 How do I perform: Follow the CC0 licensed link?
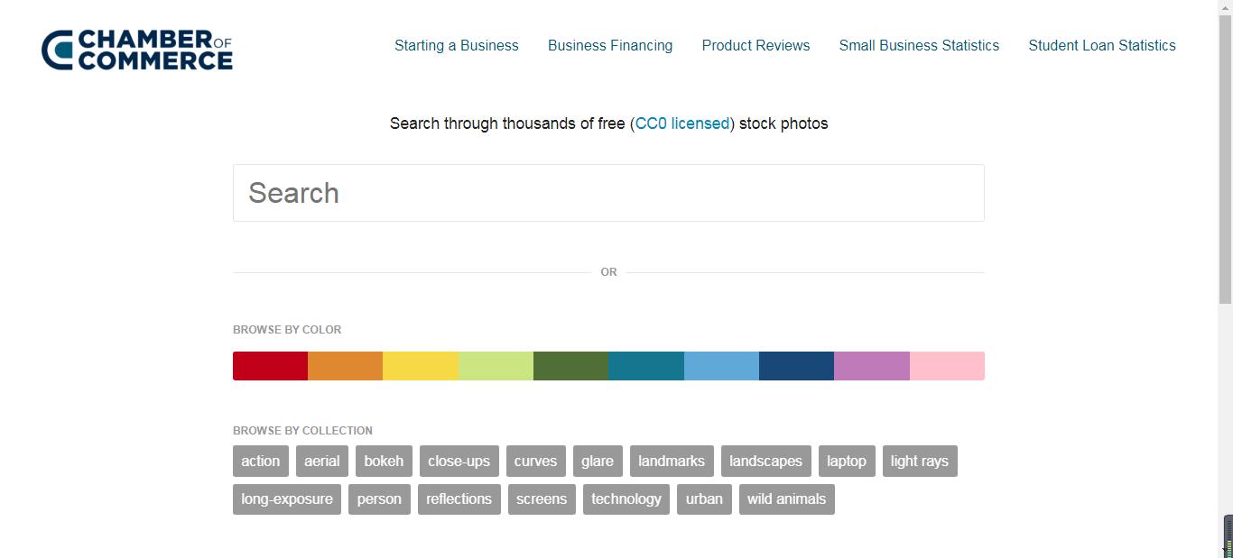[x=682, y=123]
